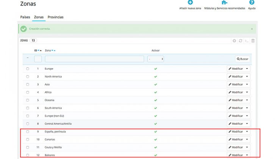Screen dimensions: 275x159
Task: Open the Activar filter dropdown
Action: tap(156, 59)
